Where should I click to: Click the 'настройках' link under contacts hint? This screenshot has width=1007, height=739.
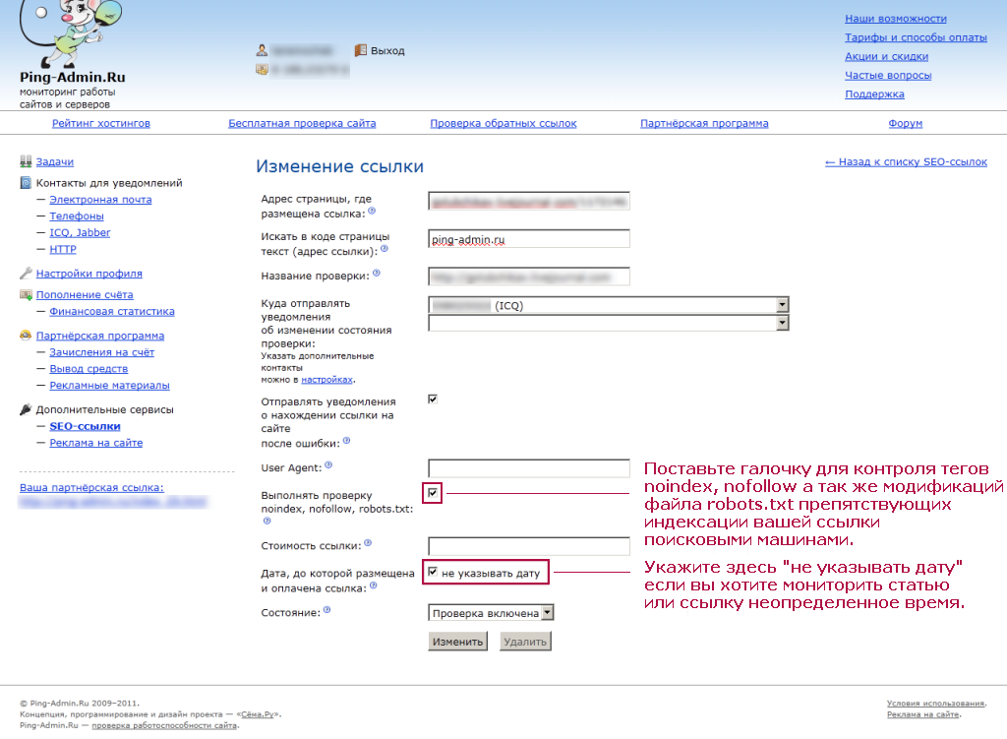tap(326, 380)
